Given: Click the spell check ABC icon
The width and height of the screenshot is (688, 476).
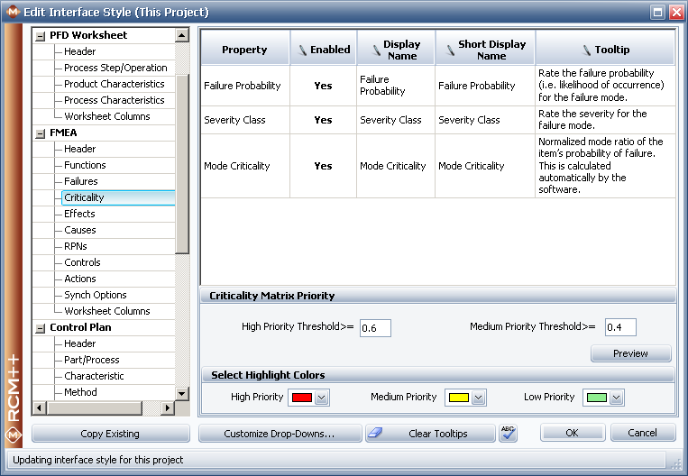Looking at the screenshot, I should click(x=508, y=434).
